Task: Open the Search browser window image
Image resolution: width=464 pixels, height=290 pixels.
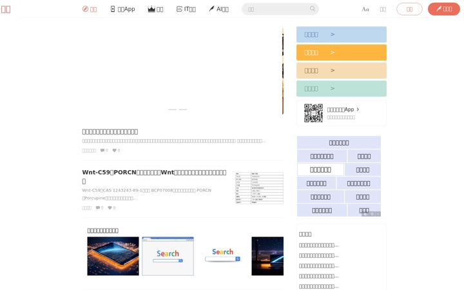Action: (x=168, y=256)
